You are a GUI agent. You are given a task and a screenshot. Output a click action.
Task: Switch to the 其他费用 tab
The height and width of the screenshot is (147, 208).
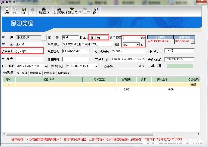pos(36,73)
